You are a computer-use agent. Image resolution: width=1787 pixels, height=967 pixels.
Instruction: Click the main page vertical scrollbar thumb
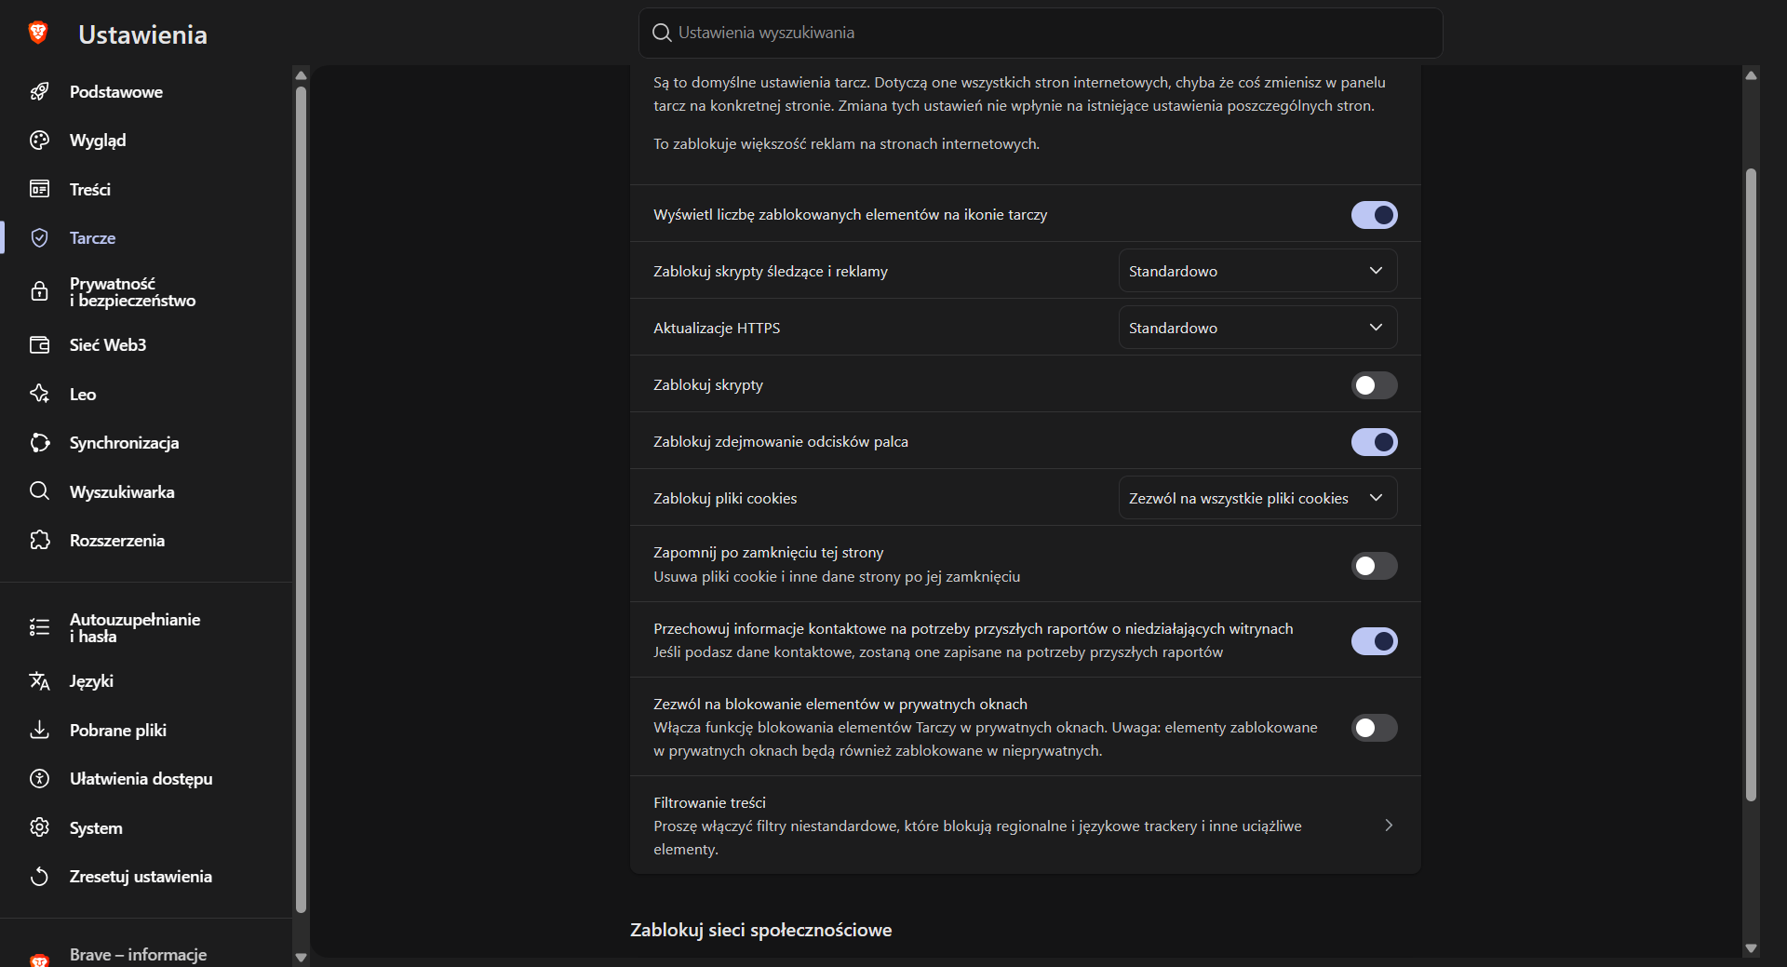click(1751, 484)
